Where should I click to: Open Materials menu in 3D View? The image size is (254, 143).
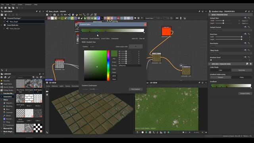[x=55, y=86]
